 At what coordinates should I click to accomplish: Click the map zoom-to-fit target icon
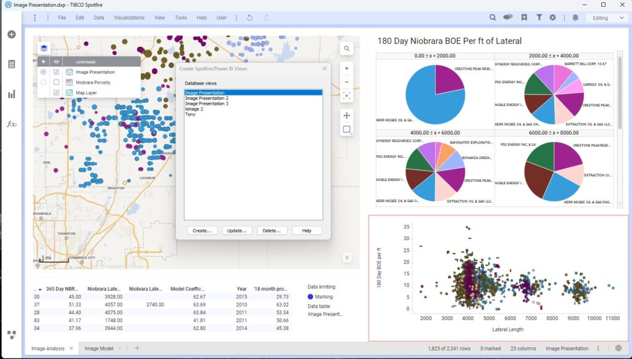point(347,95)
